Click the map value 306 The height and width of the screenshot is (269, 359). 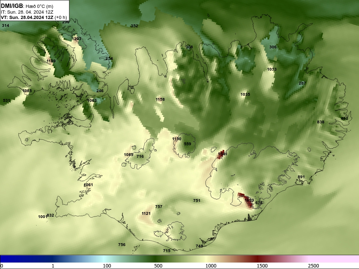273,47
